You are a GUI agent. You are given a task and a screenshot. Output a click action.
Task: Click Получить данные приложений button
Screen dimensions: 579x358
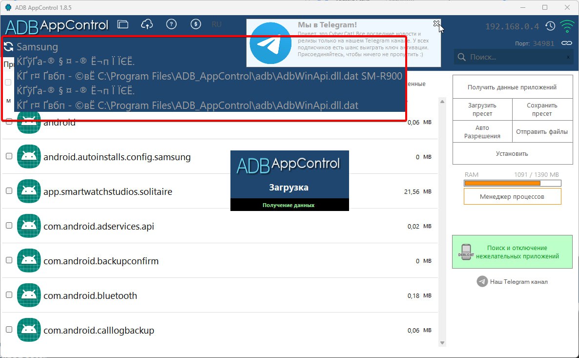pyautogui.click(x=512, y=87)
